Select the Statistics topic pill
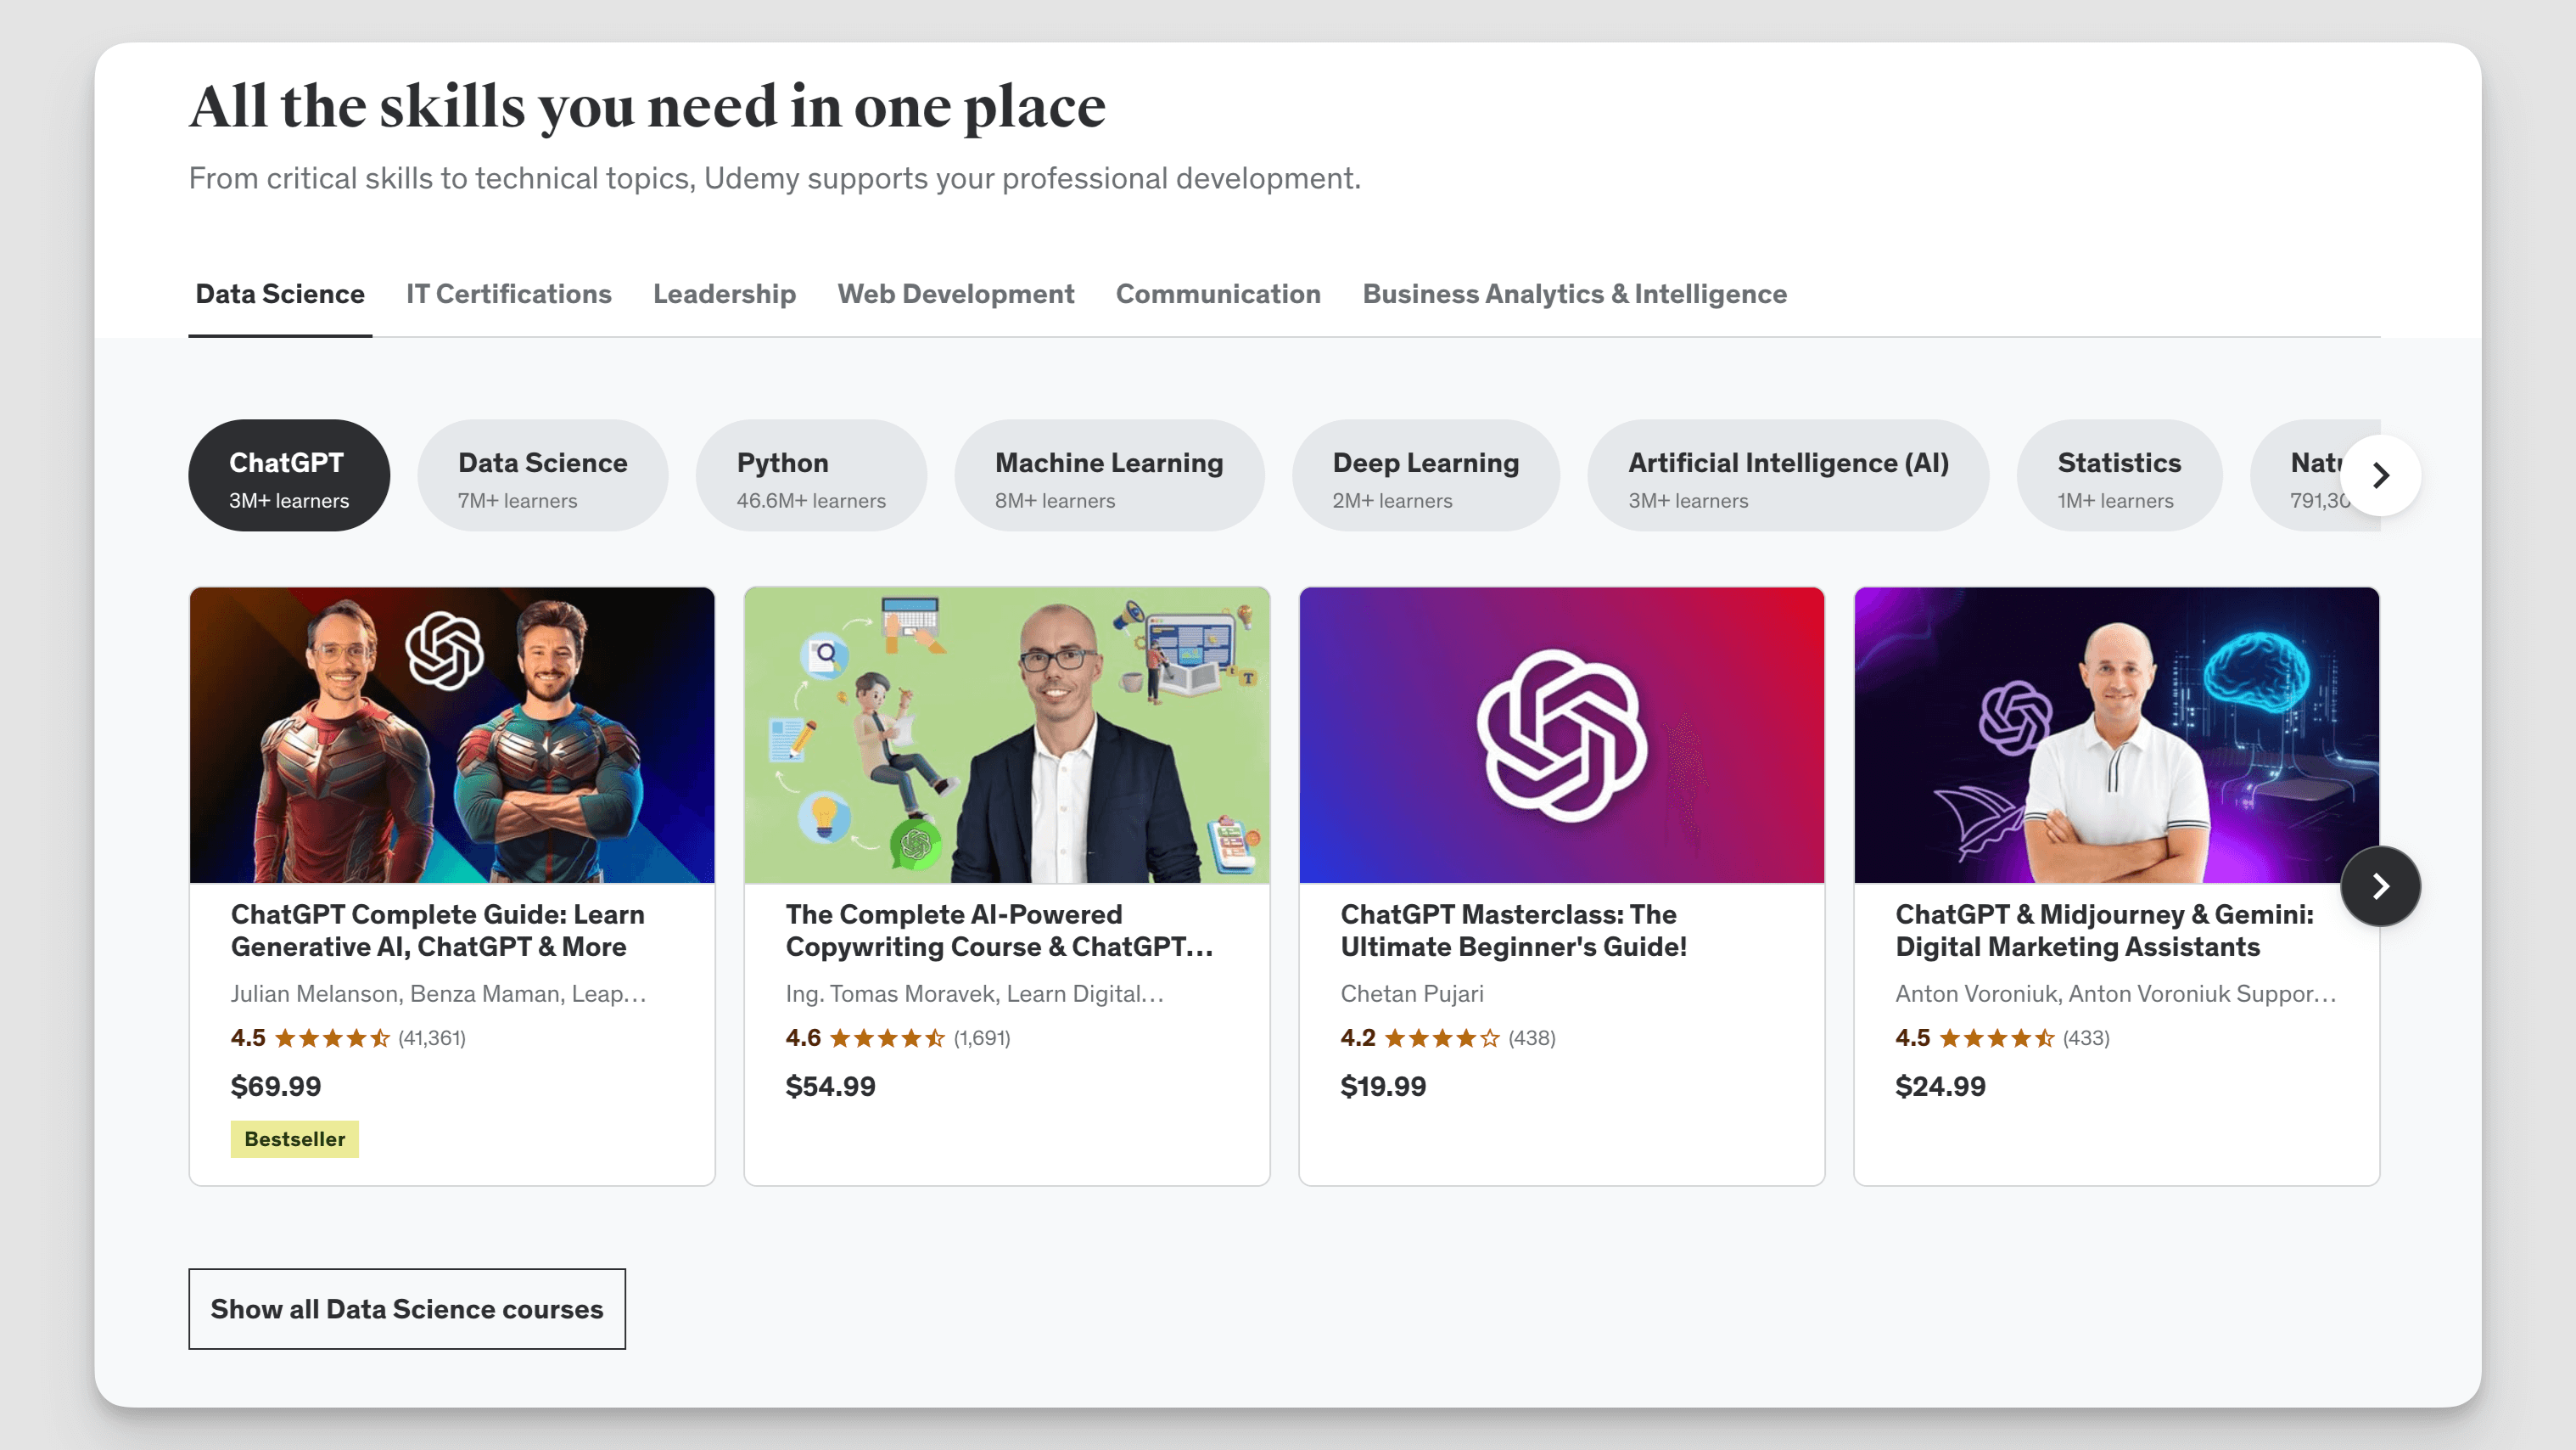The height and width of the screenshot is (1450, 2576). click(x=2119, y=475)
